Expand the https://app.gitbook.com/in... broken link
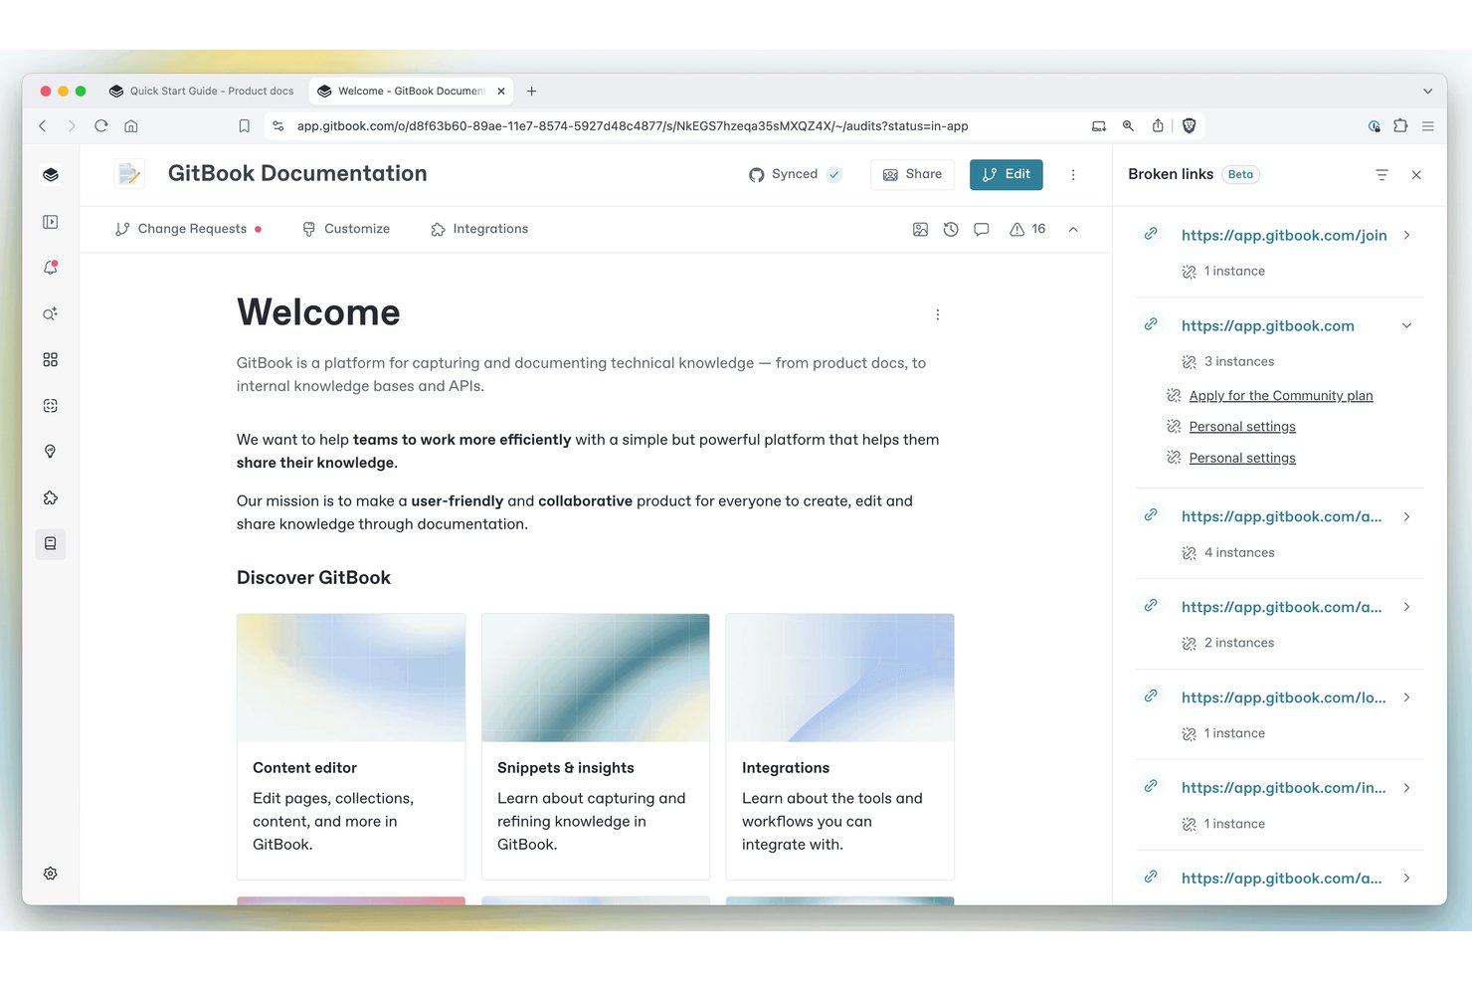Screen dimensions: 1472x982 click(x=1406, y=788)
